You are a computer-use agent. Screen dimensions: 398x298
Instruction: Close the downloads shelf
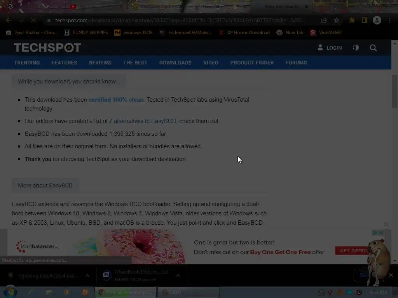pyautogui.click(x=391, y=275)
